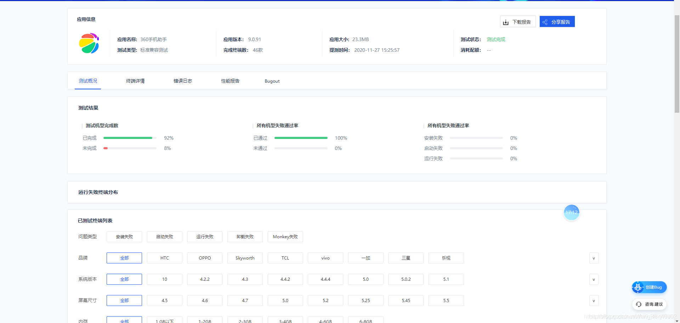
Task: Click the 标准兼容测试 test type value
Action: (154, 50)
